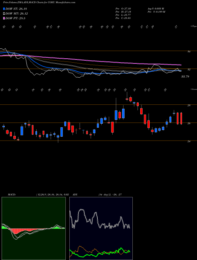The width and height of the screenshot is (197, 260).
Task: Click the 'Pre V: 0.189 M' value
Action: pyautogui.click(x=156, y=12)
